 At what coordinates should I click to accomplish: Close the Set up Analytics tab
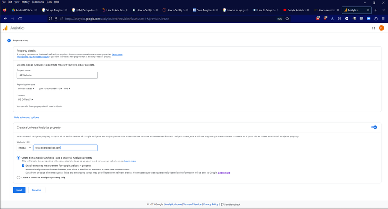[66, 10]
